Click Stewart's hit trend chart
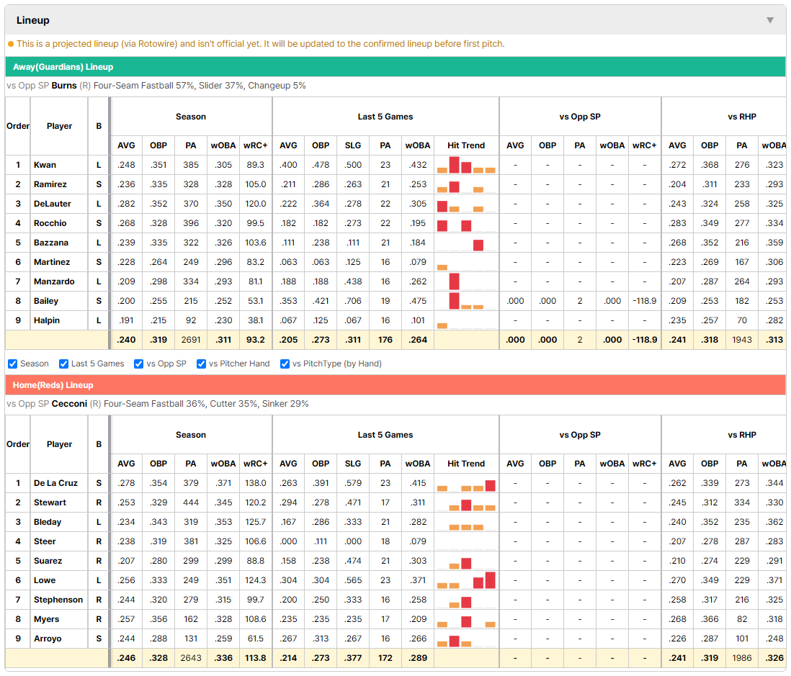Screen dimensions: 791x676 coord(465,503)
